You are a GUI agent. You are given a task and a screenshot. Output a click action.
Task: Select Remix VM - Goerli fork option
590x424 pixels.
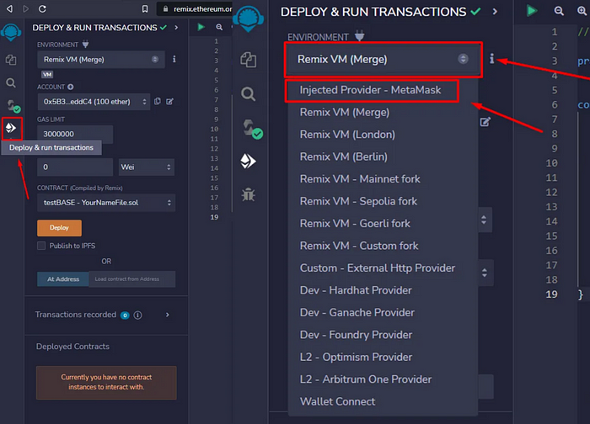pyautogui.click(x=355, y=224)
